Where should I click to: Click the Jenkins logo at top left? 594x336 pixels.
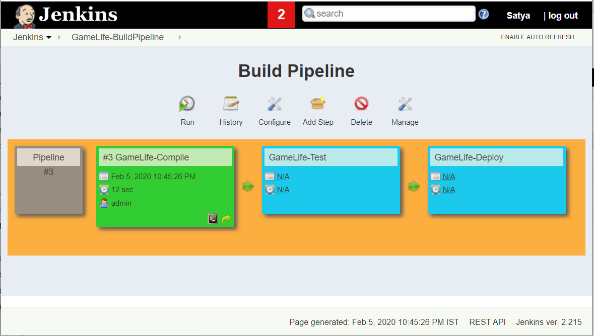click(x=65, y=15)
